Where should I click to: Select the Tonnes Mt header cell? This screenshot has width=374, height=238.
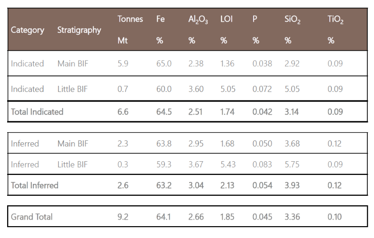point(130,29)
